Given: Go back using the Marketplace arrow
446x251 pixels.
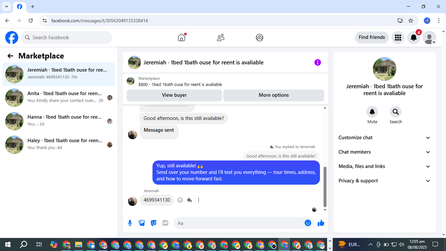Looking at the screenshot, I should [10, 56].
